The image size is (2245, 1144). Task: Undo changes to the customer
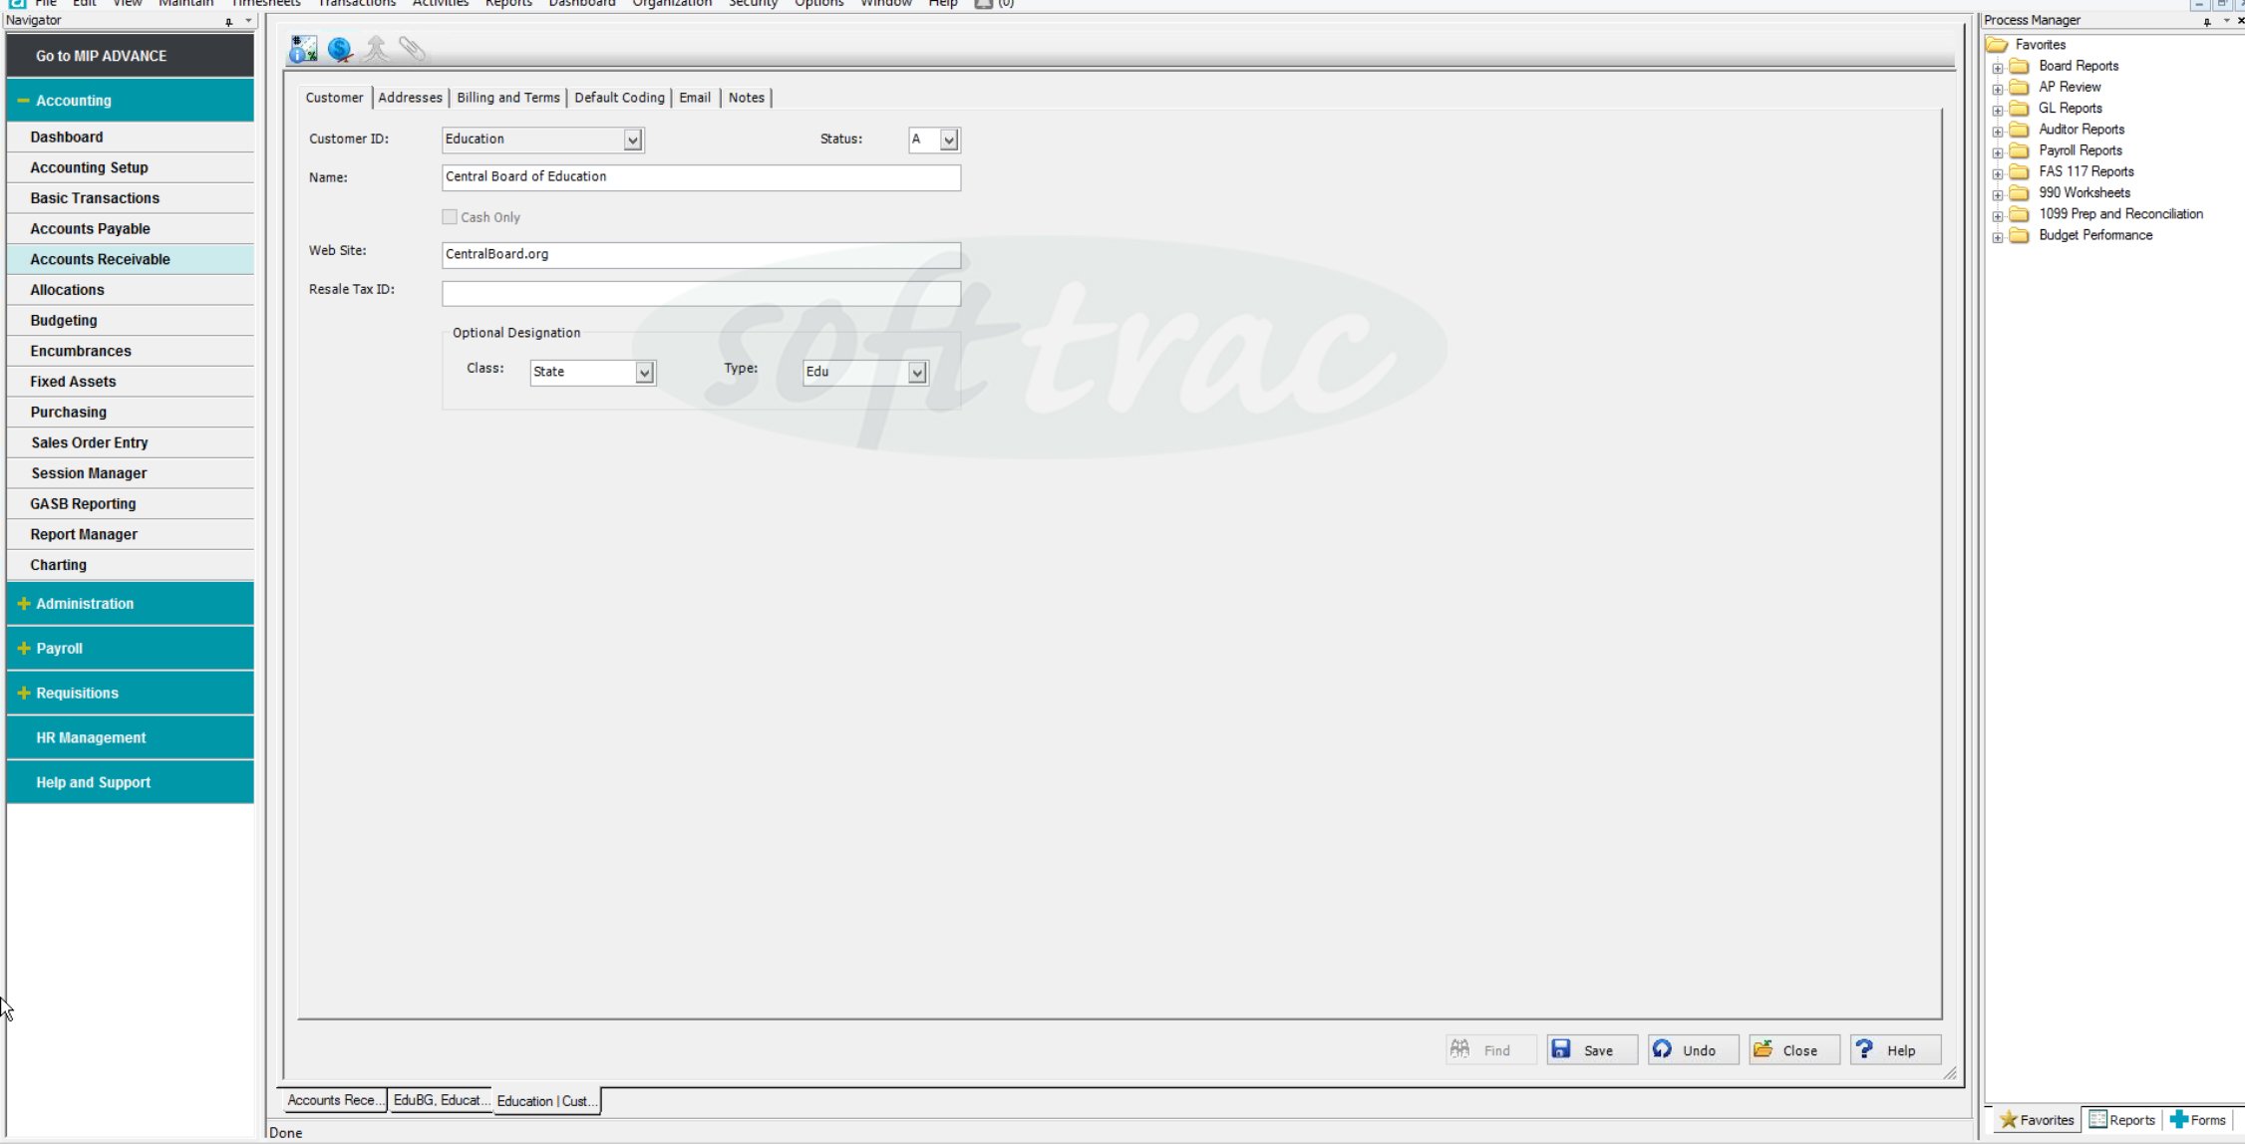1693,1050
